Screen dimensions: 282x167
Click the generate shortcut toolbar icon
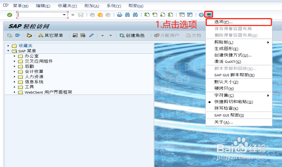point(190,15)
